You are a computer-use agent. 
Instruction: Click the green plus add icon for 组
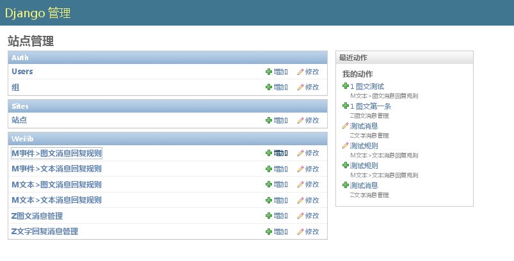[269, 87]
